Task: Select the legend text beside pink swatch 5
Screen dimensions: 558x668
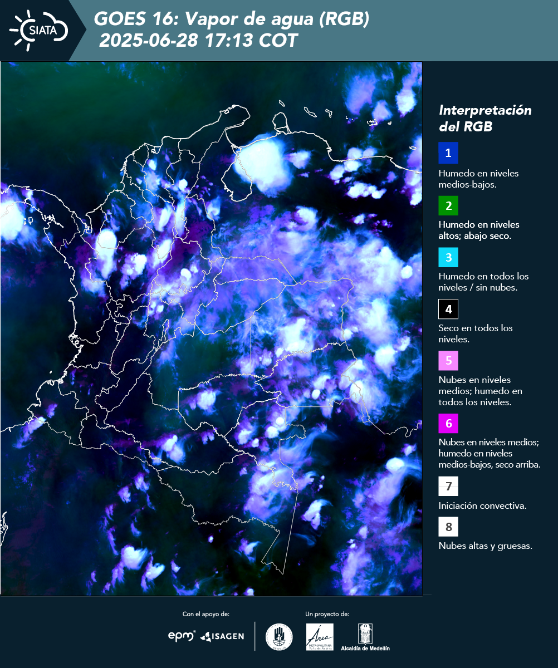Action: 481,391
